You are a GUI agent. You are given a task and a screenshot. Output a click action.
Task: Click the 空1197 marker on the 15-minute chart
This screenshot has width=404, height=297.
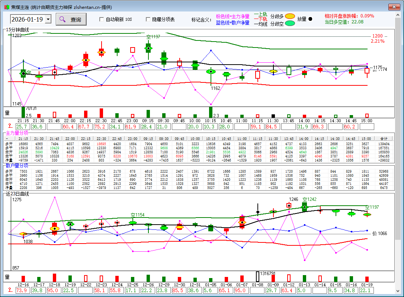tap(153, 37)
